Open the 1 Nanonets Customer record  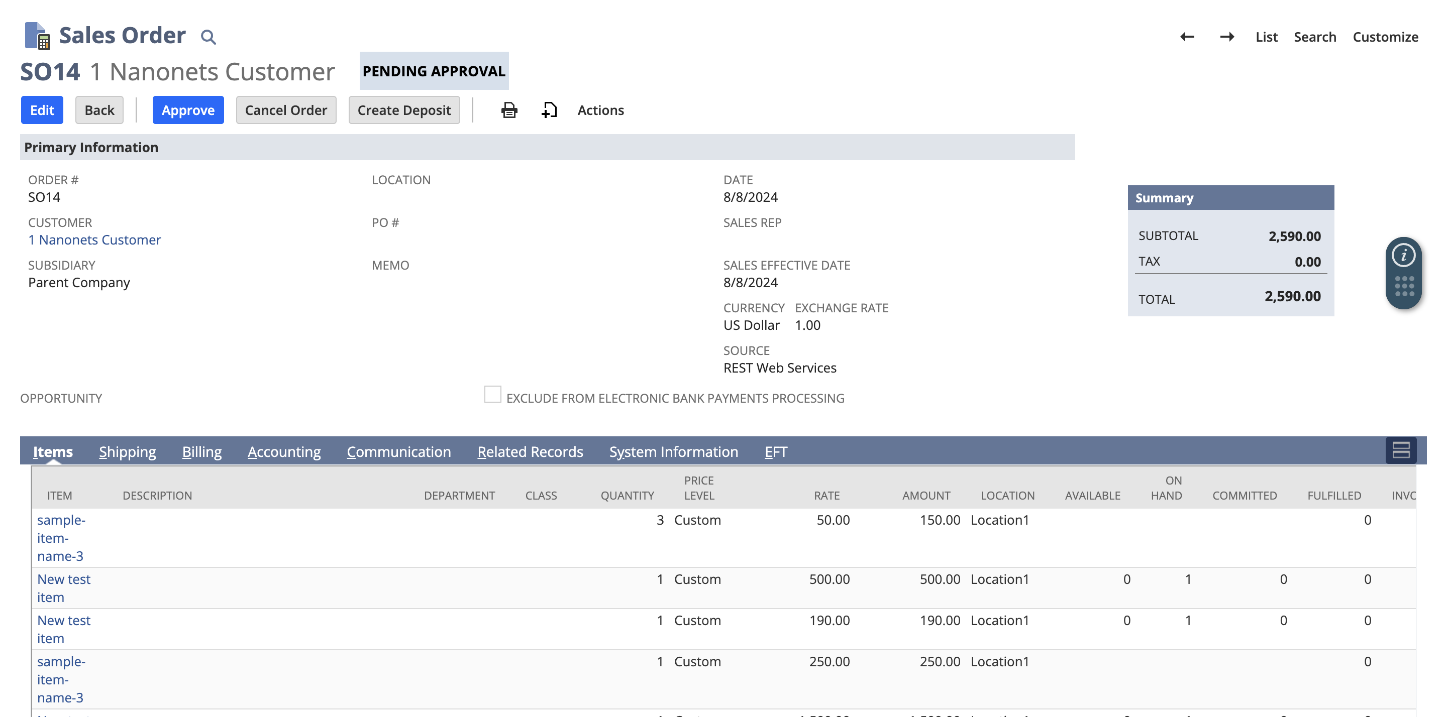coord(94,240)
